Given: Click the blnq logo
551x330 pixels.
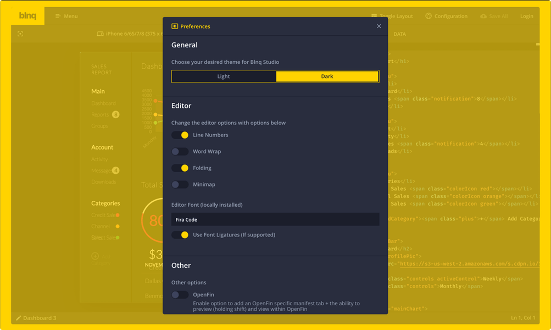Looking at the screenshot, I should point(27,16).
